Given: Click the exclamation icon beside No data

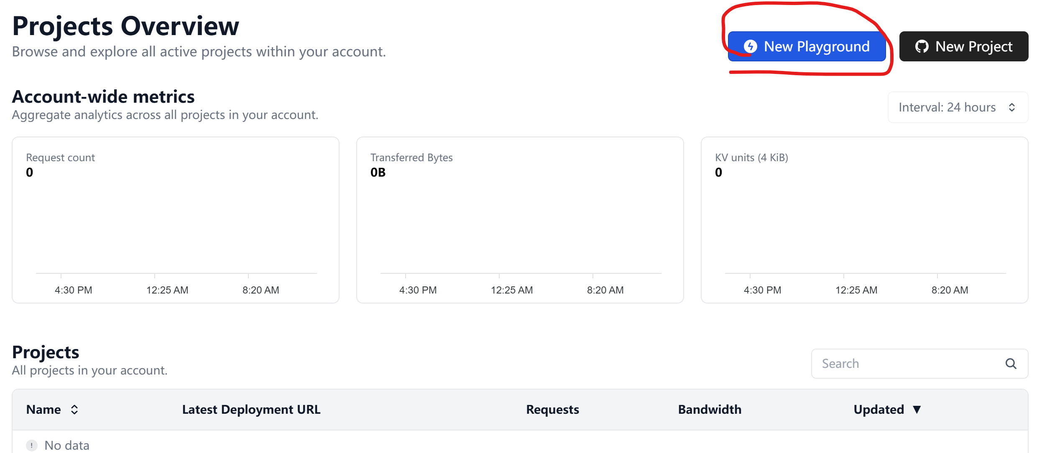Looking at the screenshot, I should [31, 445].
